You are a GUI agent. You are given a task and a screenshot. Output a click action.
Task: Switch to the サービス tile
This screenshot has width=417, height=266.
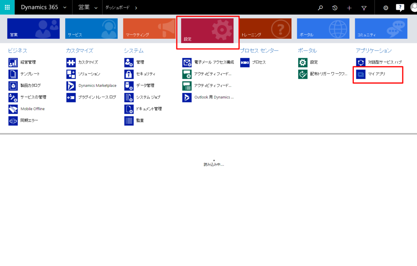91,29
